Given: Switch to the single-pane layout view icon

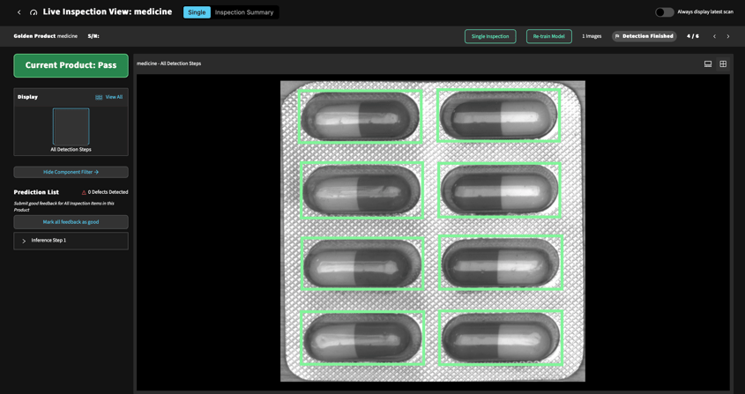Looking at the screenshot, I should point(708,63).
